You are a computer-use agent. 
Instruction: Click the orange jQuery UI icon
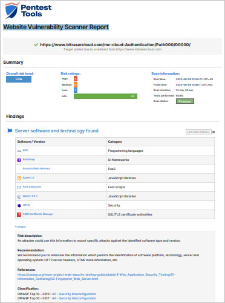(x=19, y=178)
